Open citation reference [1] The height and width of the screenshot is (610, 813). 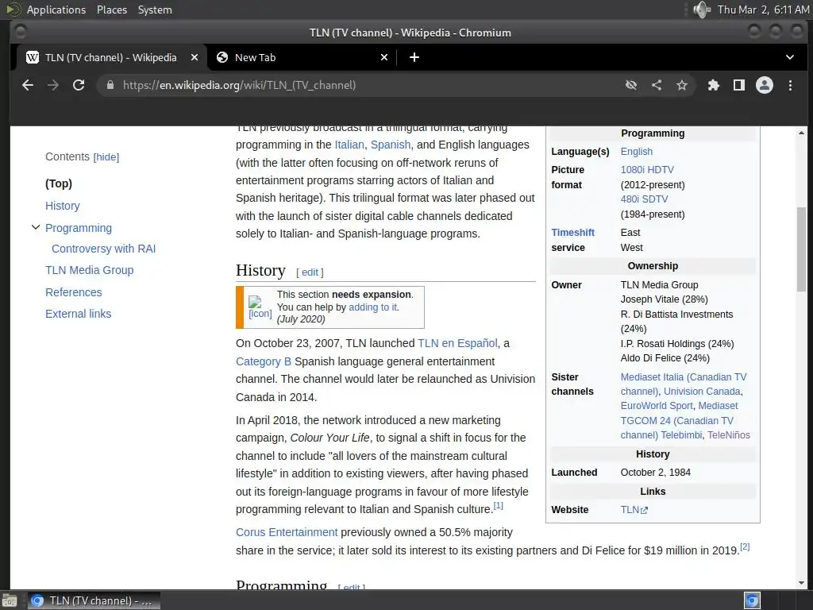[x=498, y=505]
